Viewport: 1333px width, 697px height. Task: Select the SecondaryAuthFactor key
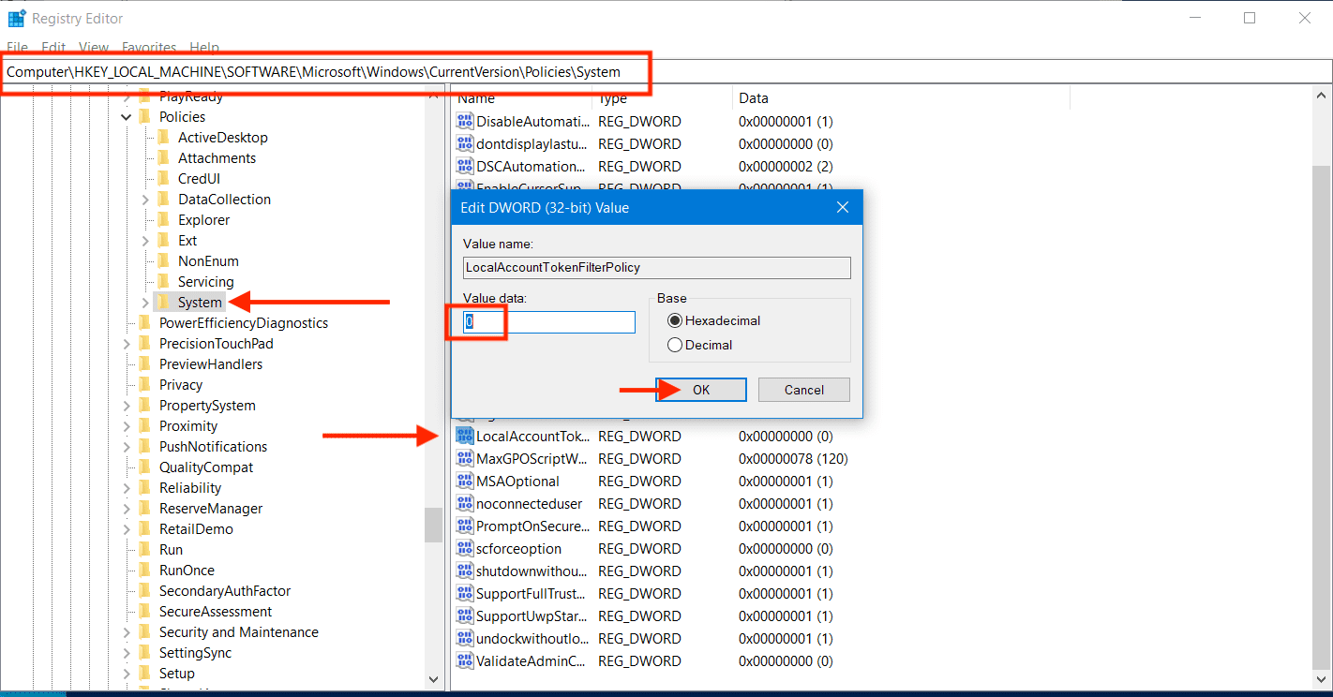(x=225, y=591)
